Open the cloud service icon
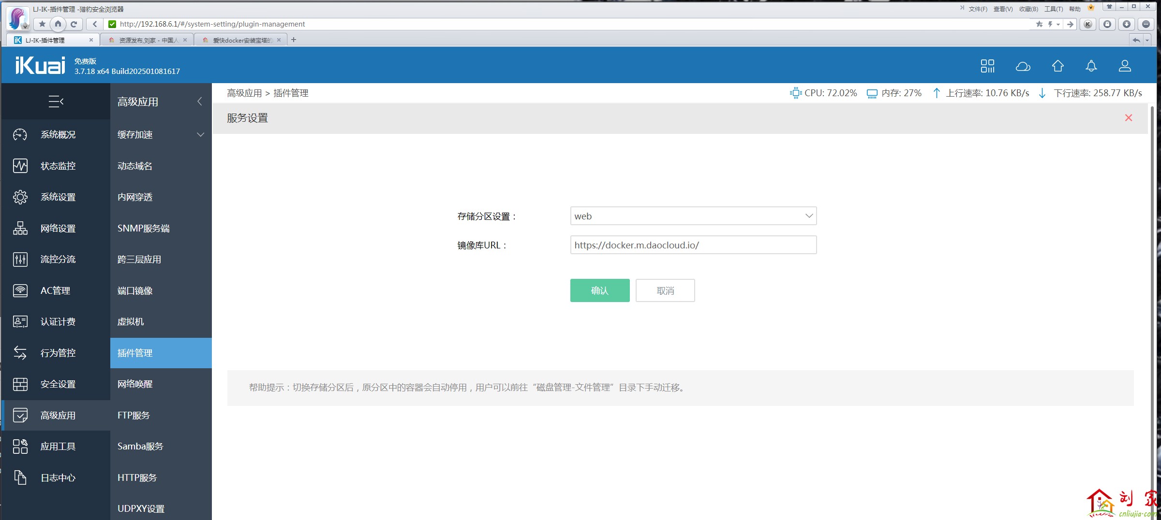This screenshot has width=1161, height=520. [1023, 66]
